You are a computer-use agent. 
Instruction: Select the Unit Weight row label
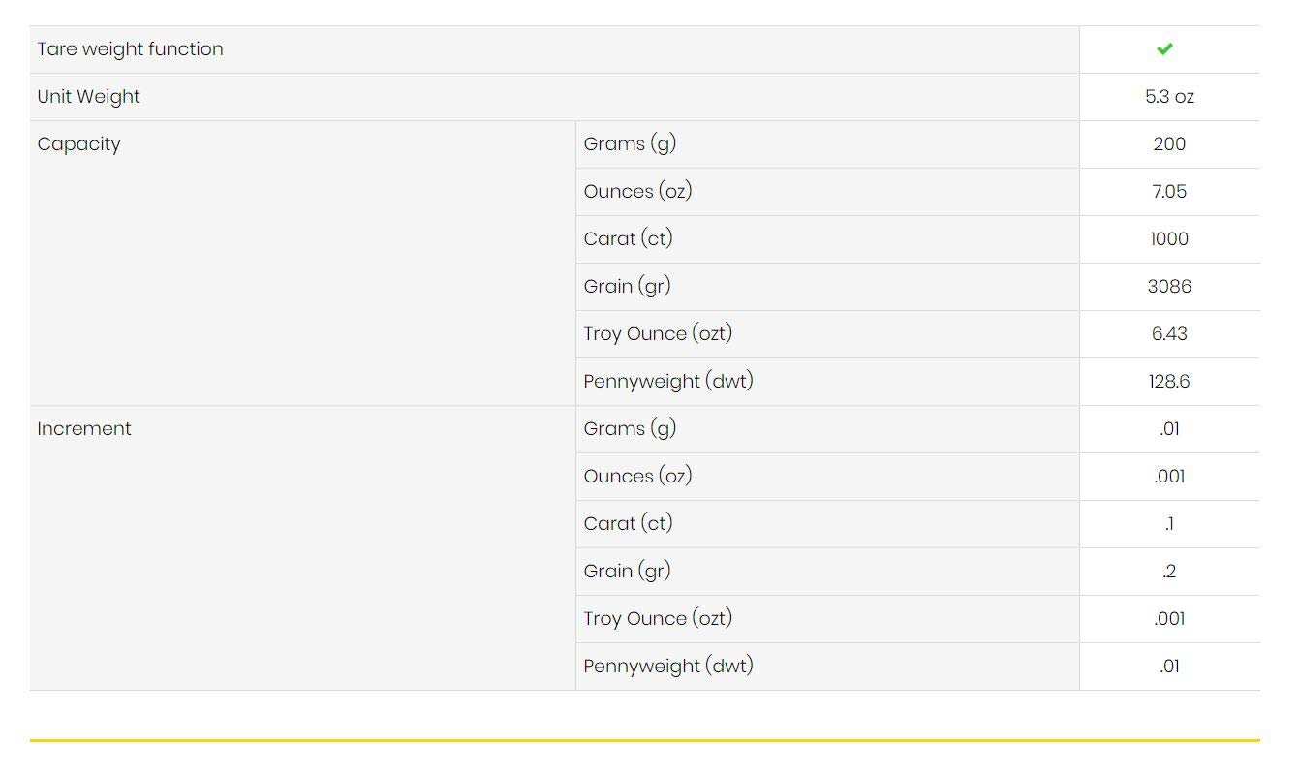pyautogui.click(x=88, y=97)
